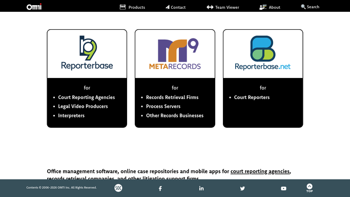Click the Team Viewer arrows icon
The height and width of the screenshot is (197, 350).
(210, 7)
